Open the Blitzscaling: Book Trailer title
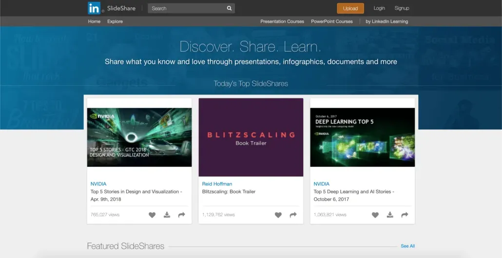The width and height of the screenshot is (502, 258). tap(229, 191)
